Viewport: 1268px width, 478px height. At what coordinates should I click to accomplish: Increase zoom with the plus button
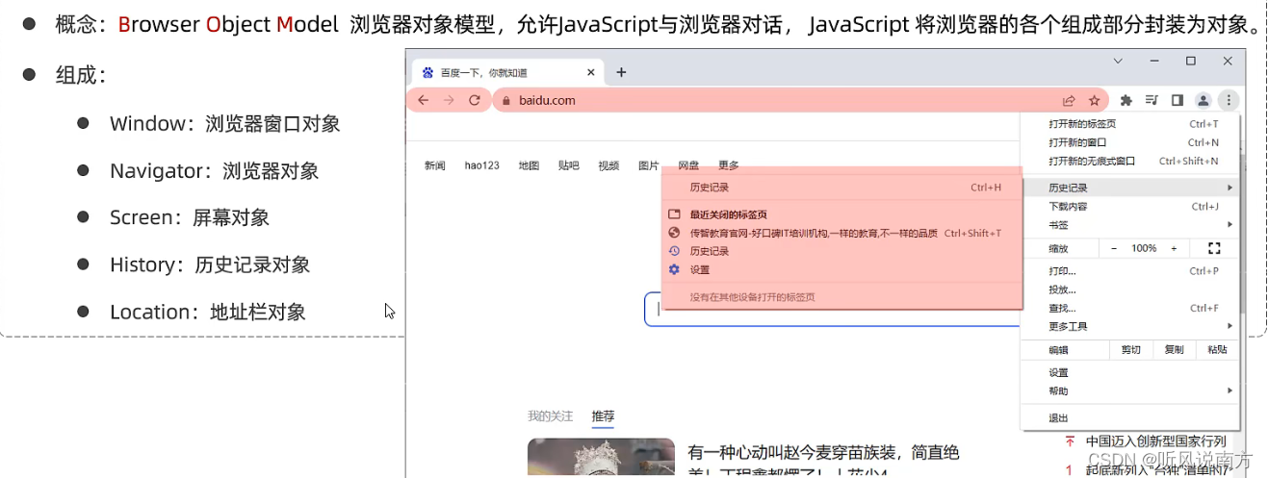click(x=1174, y=248)
